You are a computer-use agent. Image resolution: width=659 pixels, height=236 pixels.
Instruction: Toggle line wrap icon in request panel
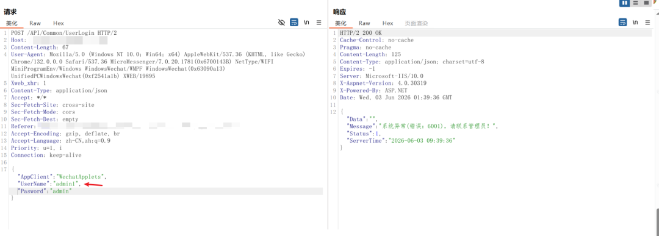(294, 22)
